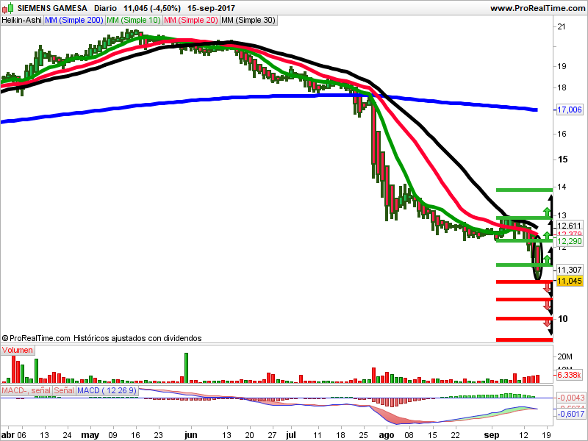The width and height of the screenshot is (588, 441).
Task: Click the 12,611 price label
Action: coord(569,226)
